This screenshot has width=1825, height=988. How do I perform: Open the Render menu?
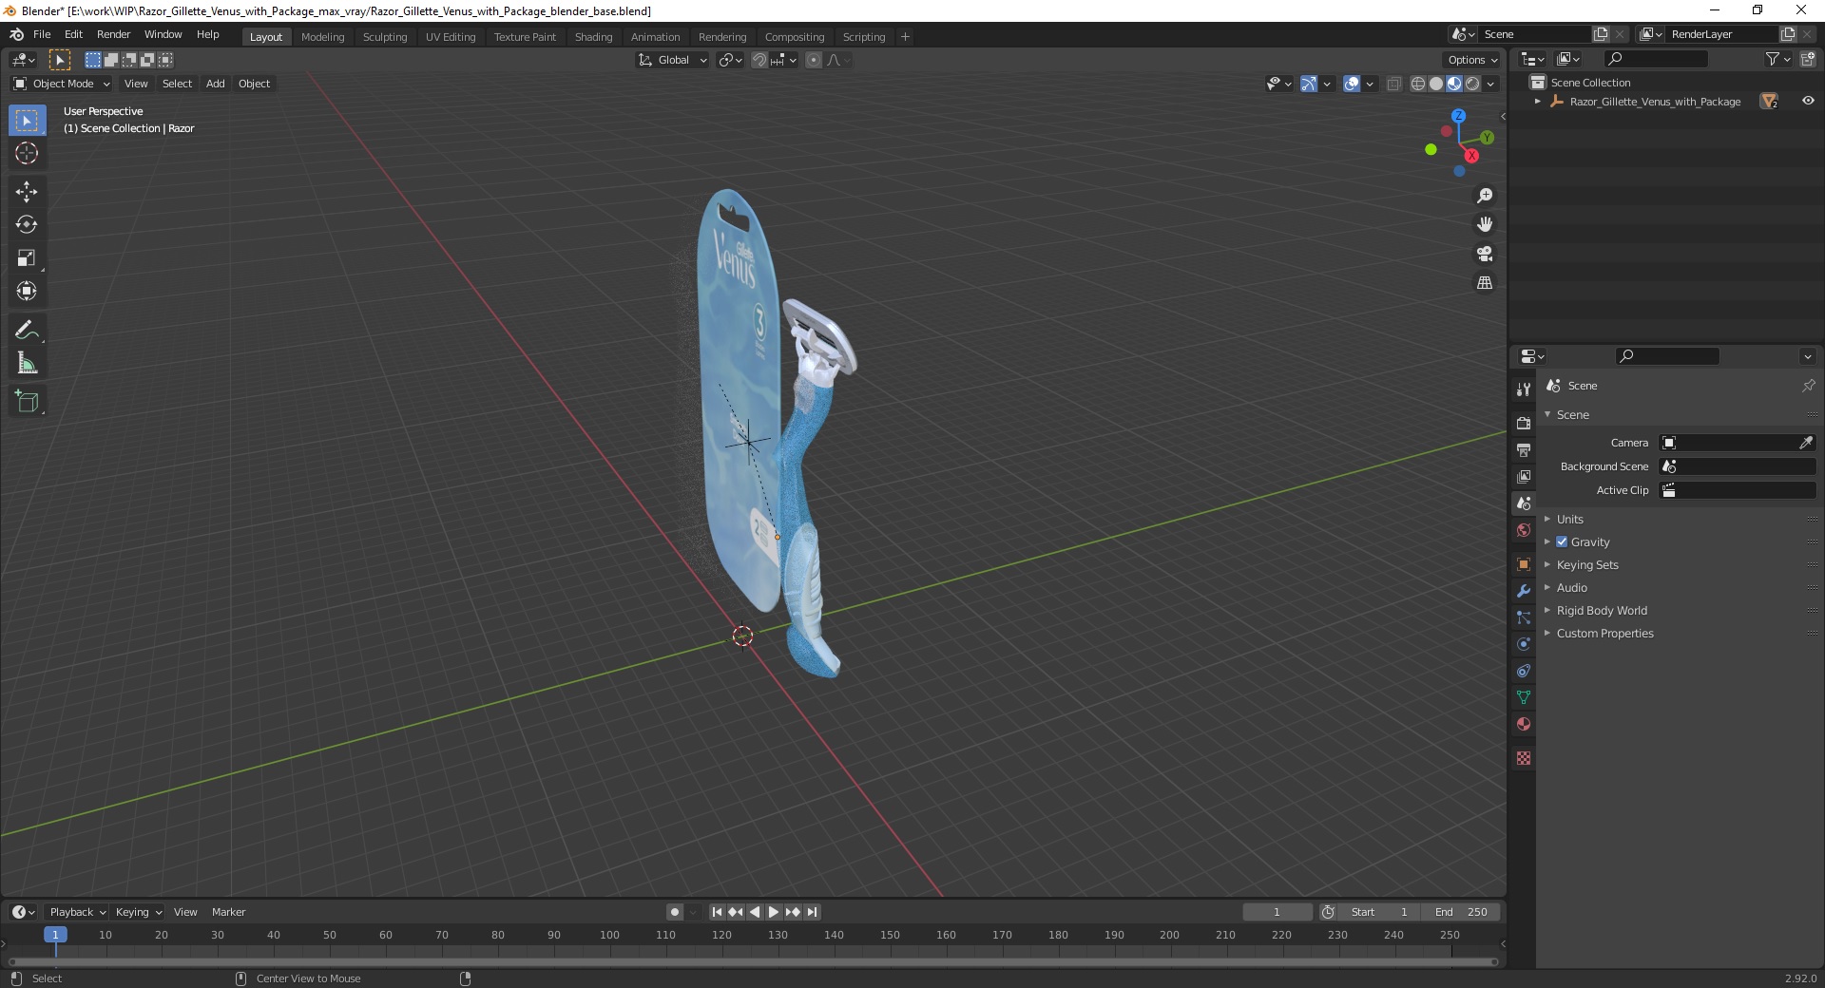tap(113, 34)
